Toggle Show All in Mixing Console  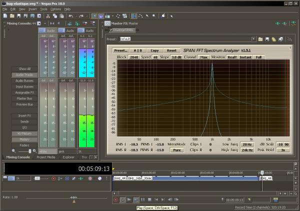24,69
